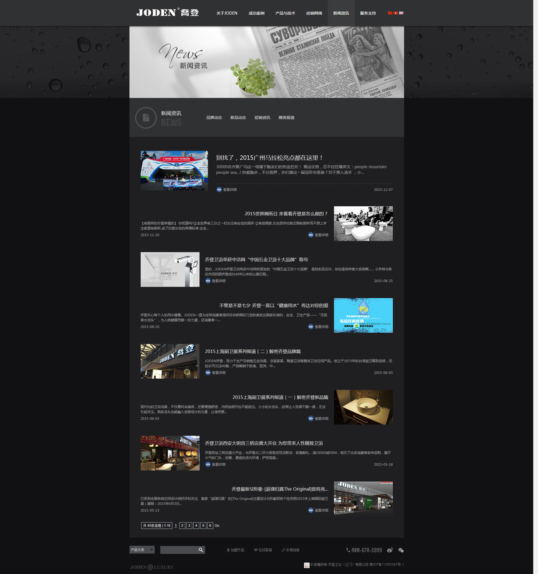Click the JODEN 喬登 logo in header

pos(167,13)
